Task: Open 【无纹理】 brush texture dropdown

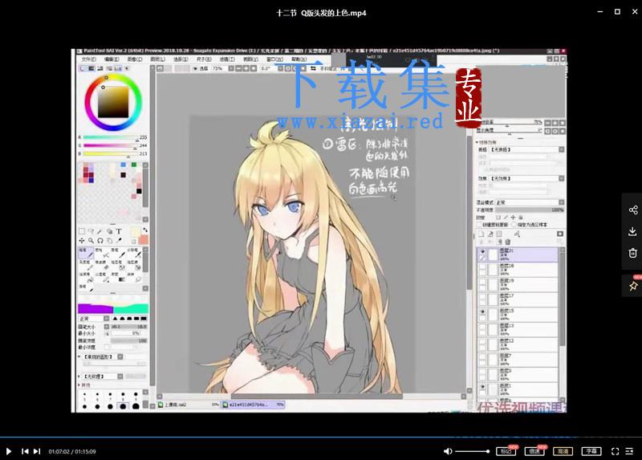Action: 101,376
